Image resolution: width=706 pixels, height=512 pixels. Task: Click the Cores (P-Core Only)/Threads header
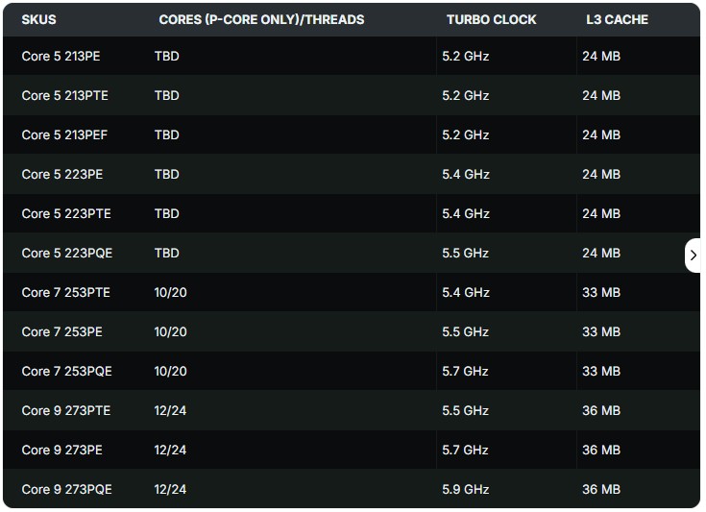click(x=261, y=19)
